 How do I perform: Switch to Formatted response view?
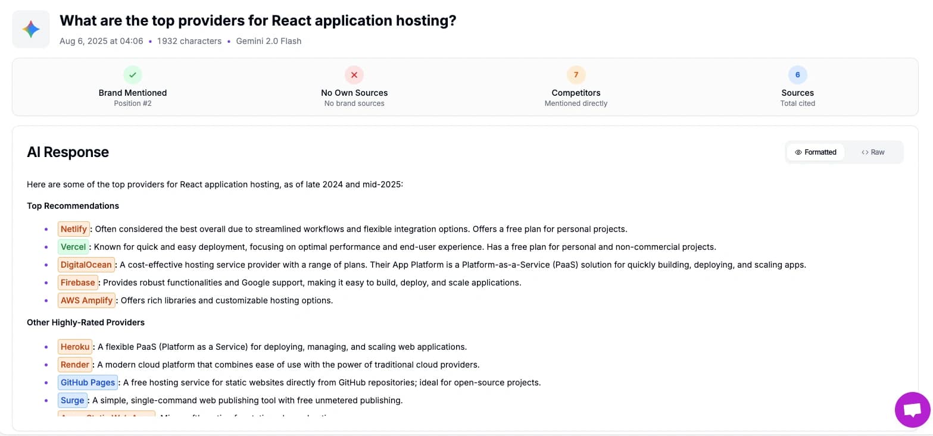pos(816,152)
